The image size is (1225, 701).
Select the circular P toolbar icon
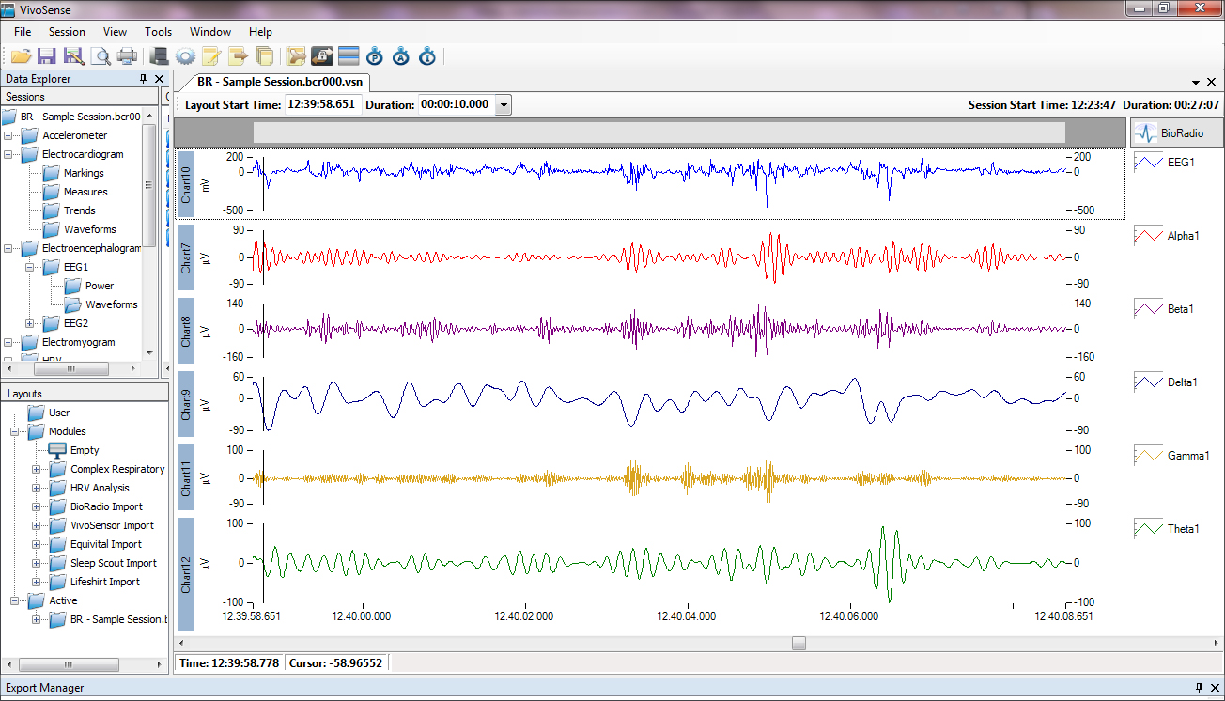pos(374,56)
